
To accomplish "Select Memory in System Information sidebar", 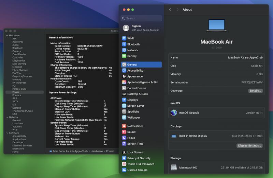I will point(17,79).
